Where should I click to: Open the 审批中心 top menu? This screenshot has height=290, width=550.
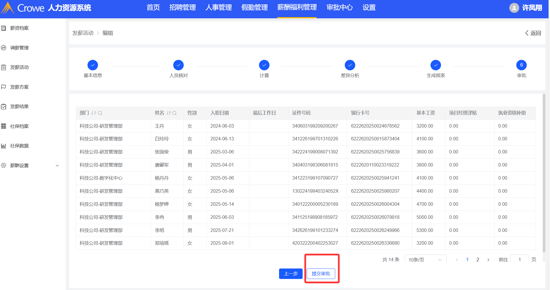339,8
